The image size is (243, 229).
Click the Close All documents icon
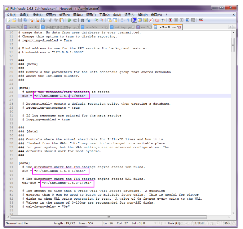coord(37,20)
